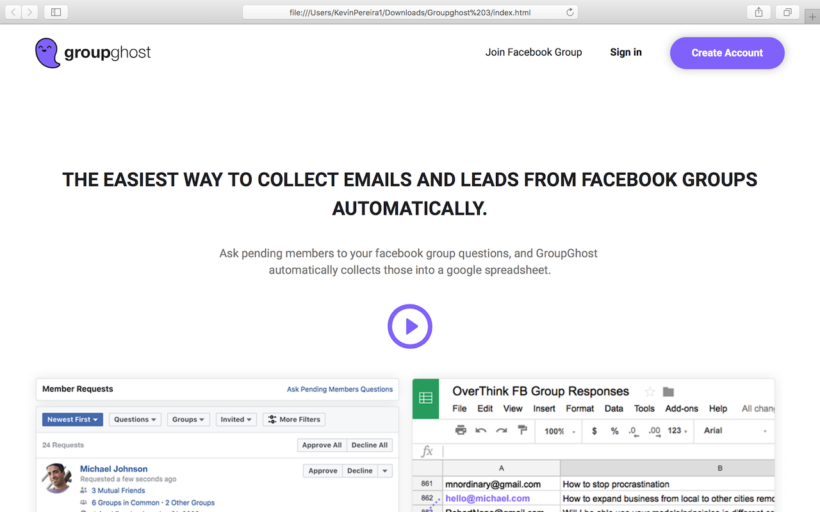Open More Filters in Member Requests
The height and width of the screenshot is (512, 820).
point(294,420)
